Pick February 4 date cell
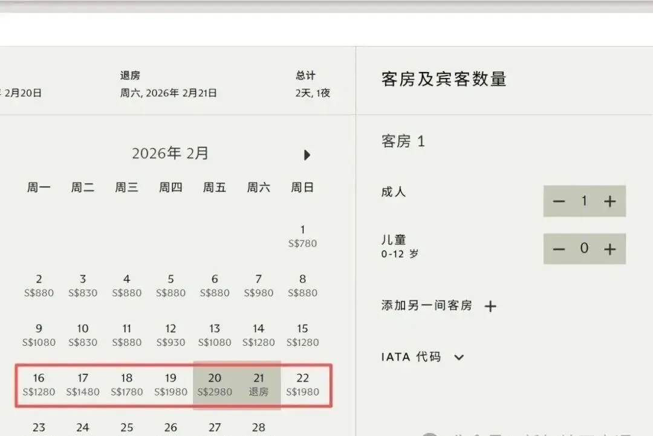 click(x=126, y=285)
